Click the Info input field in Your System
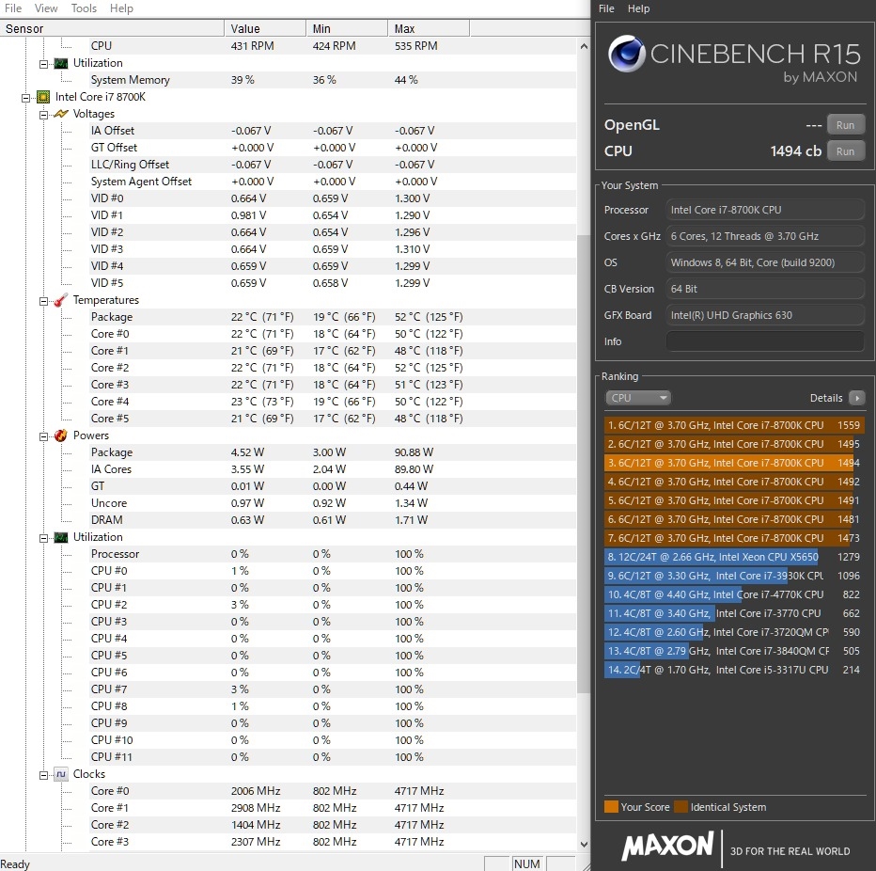876x871 pixels. click(765, 341)
